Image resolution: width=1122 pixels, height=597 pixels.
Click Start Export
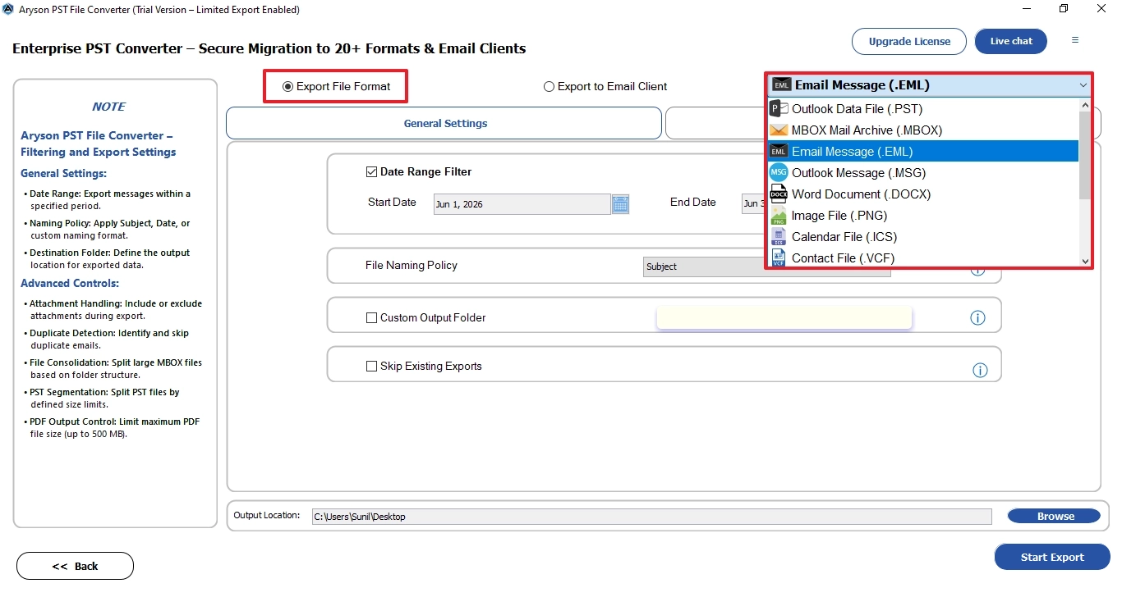coord(1052,557)
